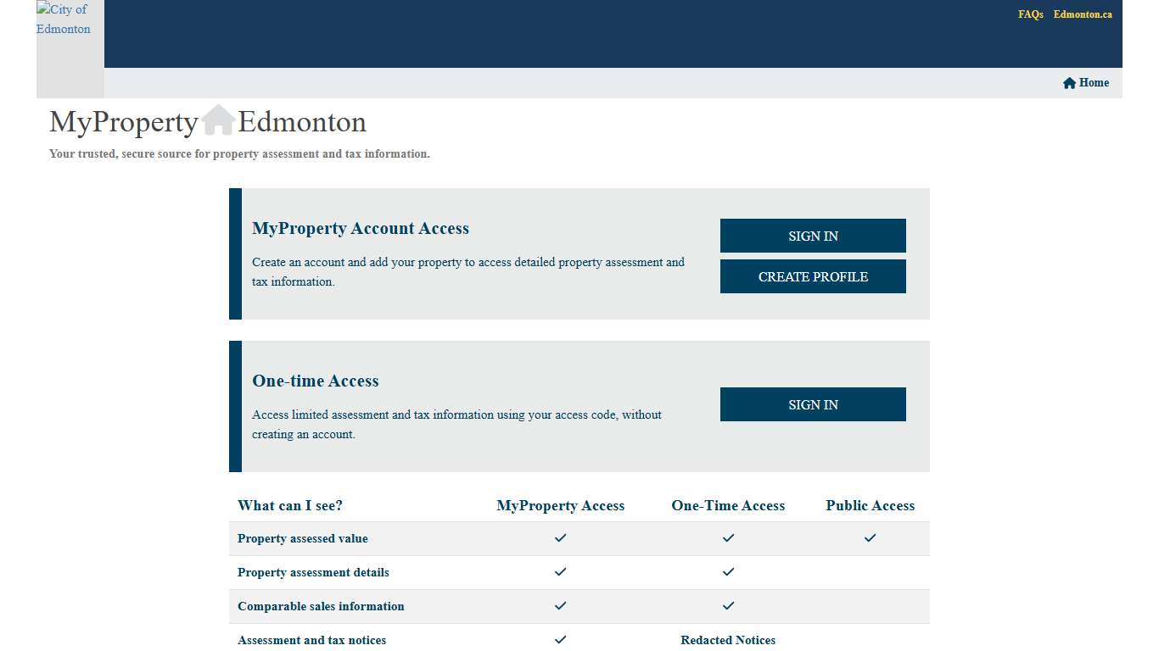This screenshot has height=651, width=1159.
Task: Click the Redacted Notices text
Action: coord(727,640)
